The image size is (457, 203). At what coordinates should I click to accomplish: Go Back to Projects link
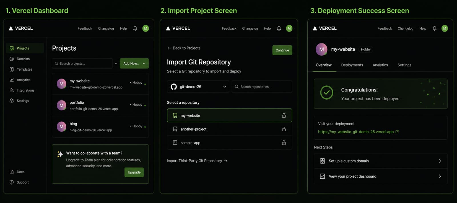pos(184,48)
